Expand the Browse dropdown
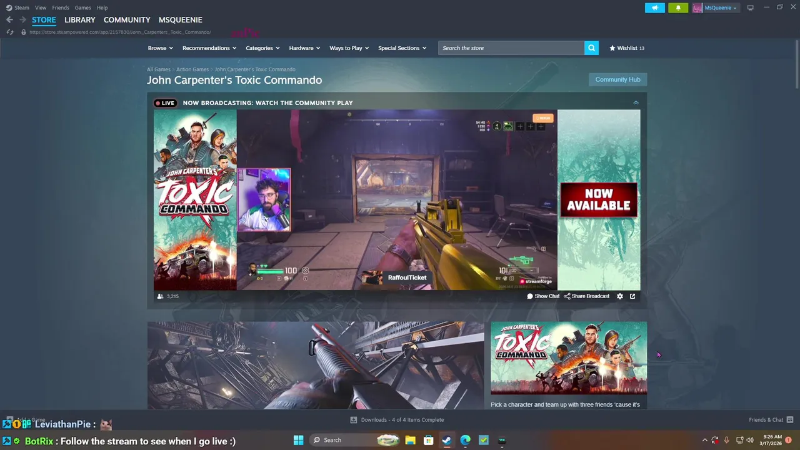The width and height of the screenshot is (800, 450). click(159, 48)
